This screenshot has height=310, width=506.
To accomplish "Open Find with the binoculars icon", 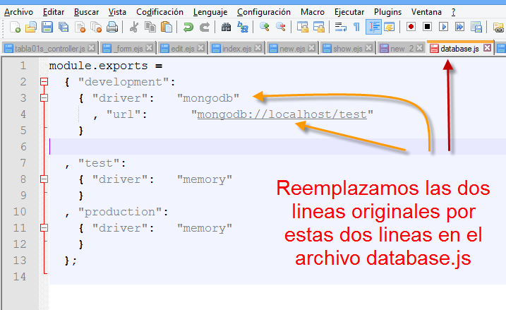I will click(226, 27).
